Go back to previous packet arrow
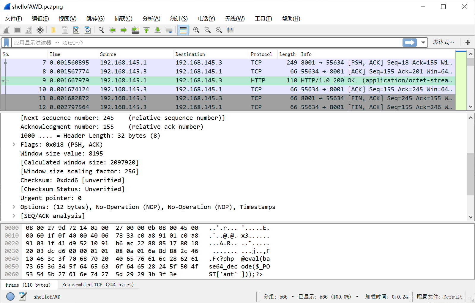 point(113,30)
